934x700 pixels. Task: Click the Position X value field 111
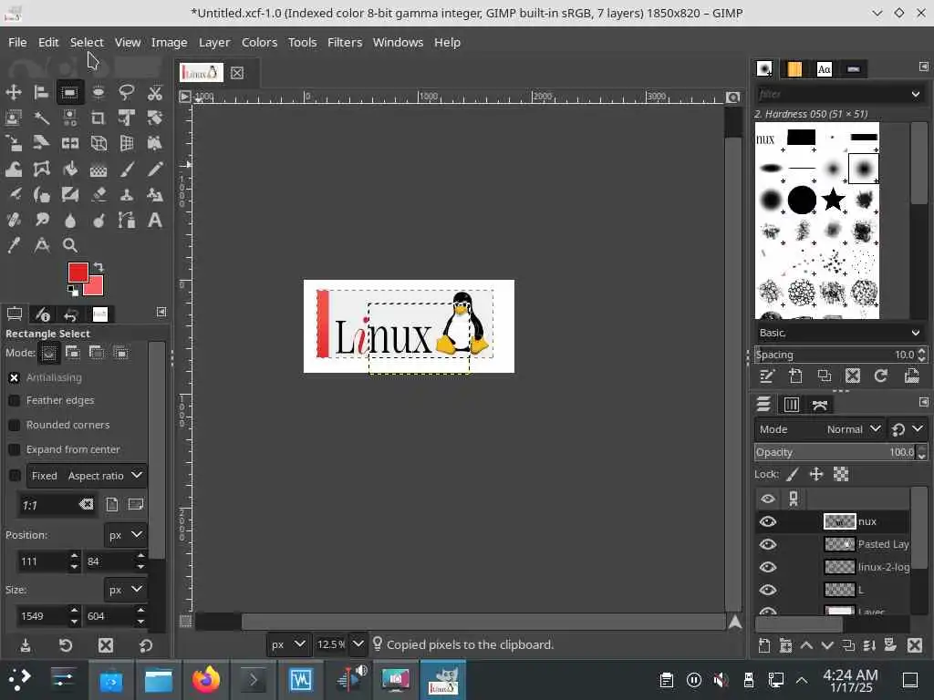[42, 561]
